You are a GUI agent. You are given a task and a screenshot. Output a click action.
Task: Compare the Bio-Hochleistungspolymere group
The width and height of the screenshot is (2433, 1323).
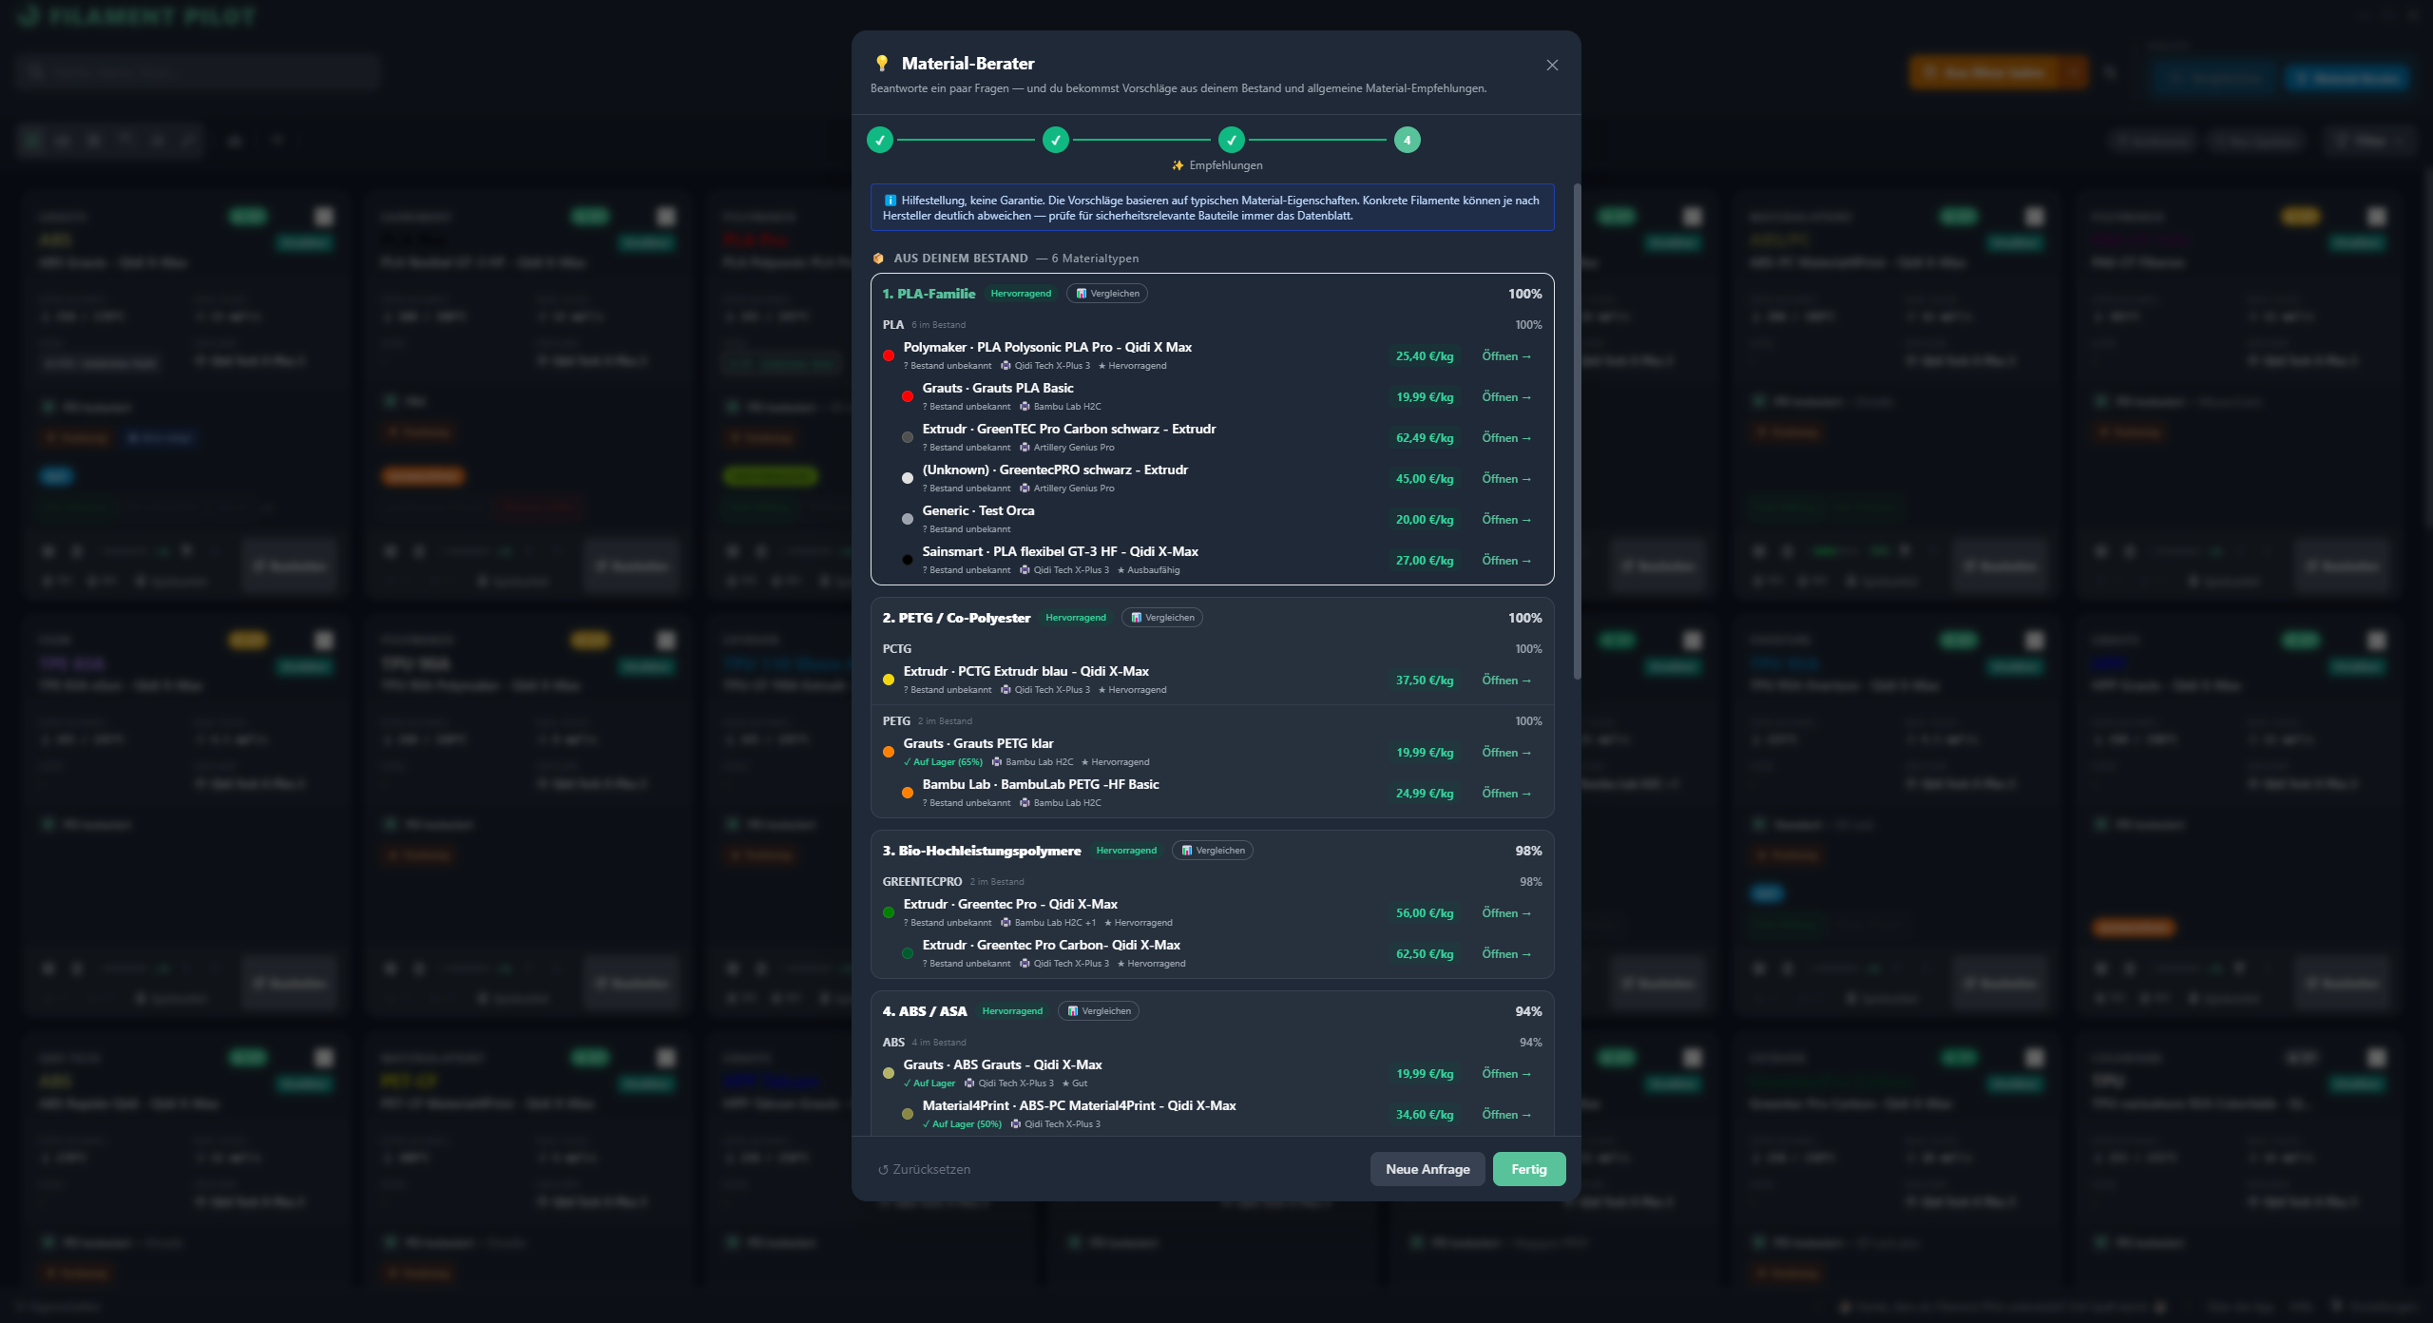click(x=1213, y=851)
